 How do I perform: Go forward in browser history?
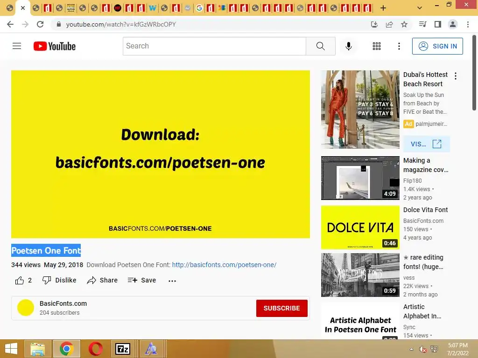click(x=25, y=24)
